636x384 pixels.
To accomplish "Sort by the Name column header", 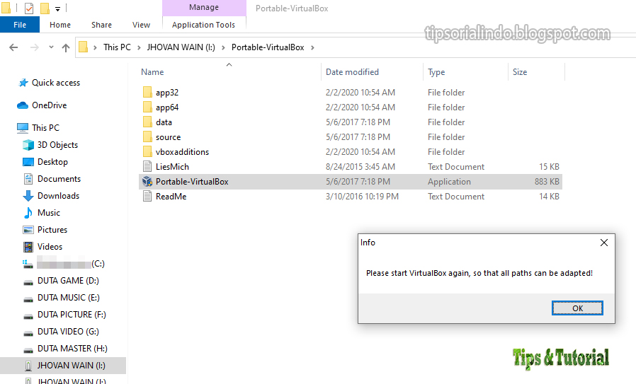I will tap(152, 72).
